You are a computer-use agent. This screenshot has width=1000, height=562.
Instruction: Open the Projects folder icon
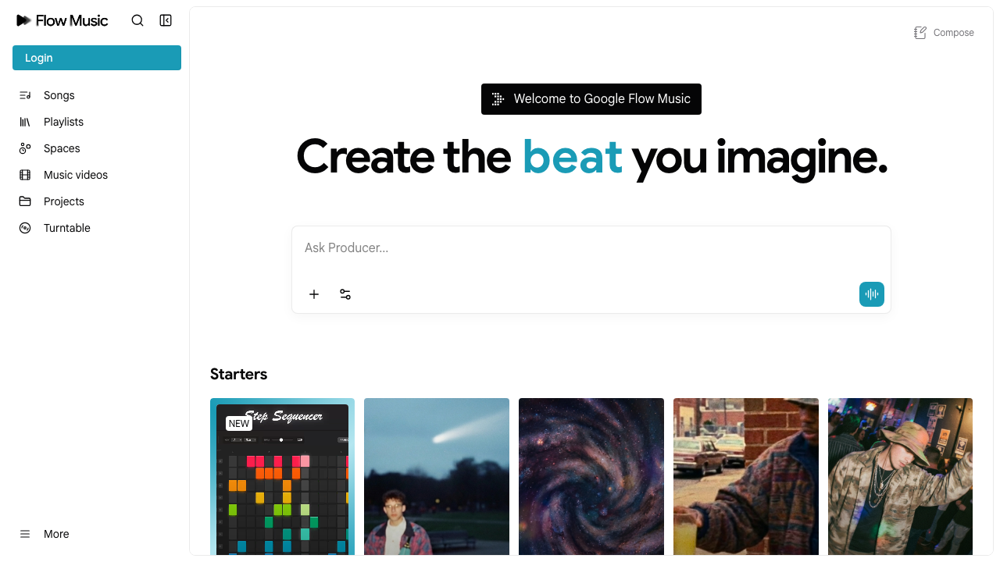tap(25, 201)
